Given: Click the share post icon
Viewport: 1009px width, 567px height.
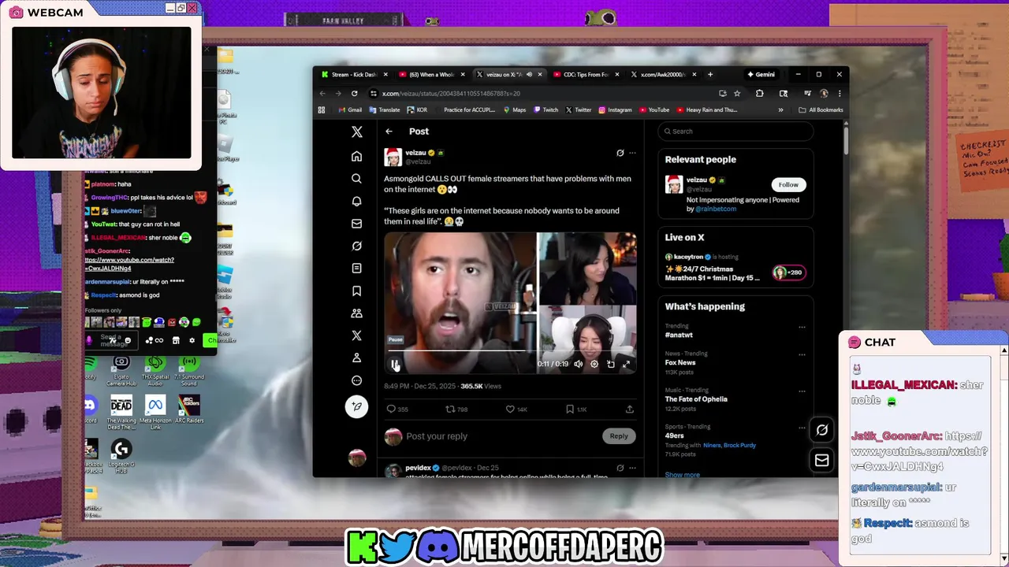Looking at the screenshot, I should 629,409.
